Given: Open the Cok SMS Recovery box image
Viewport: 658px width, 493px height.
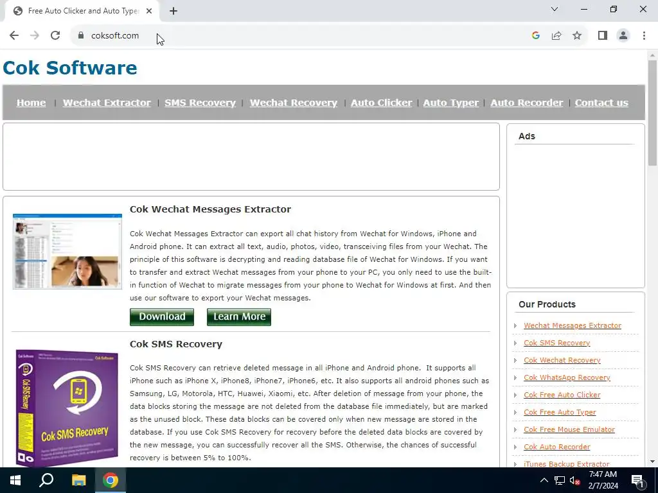Looking at the screenshot, I should click(x=67, y=408).
